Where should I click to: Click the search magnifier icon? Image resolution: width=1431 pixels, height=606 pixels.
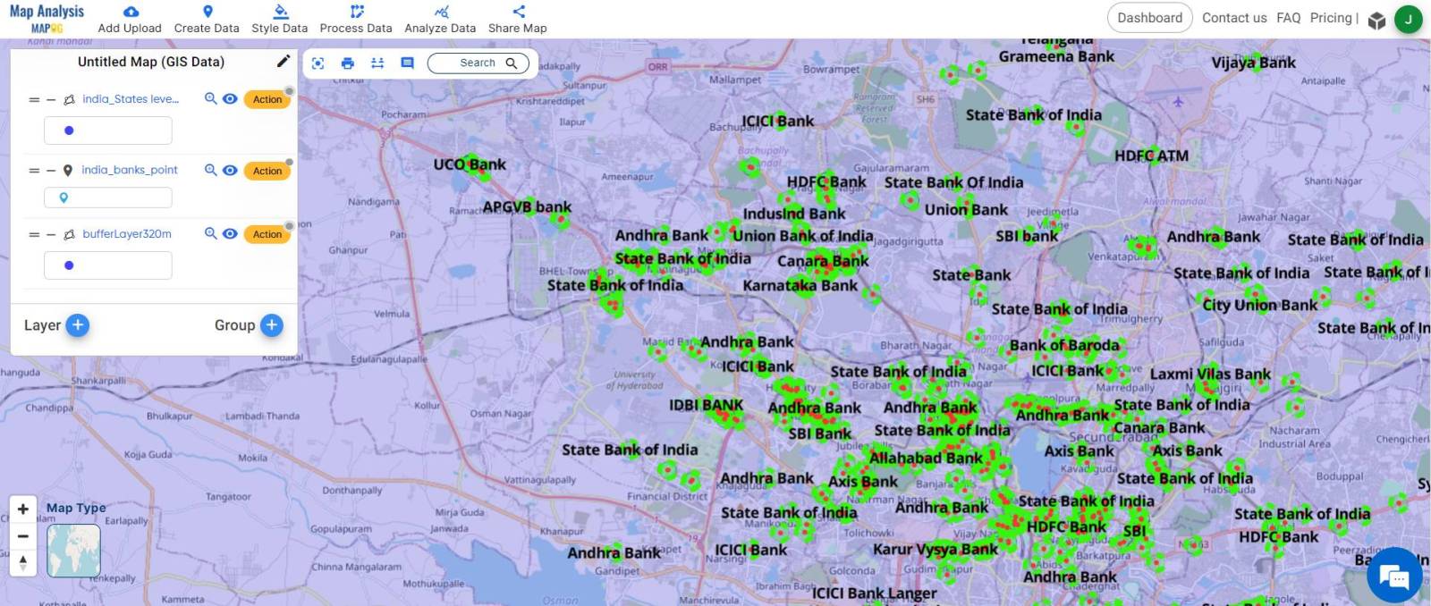512,63
